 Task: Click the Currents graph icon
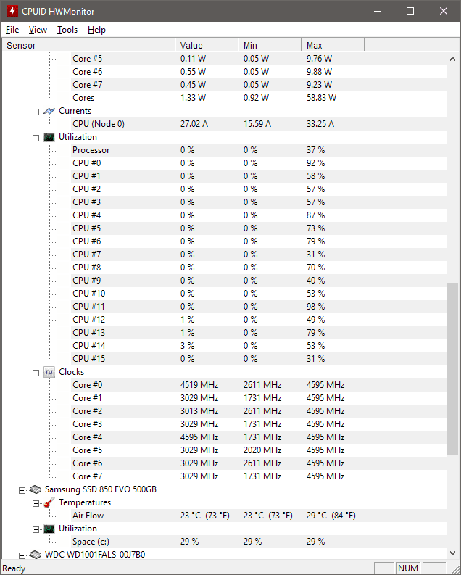[49, 111]
